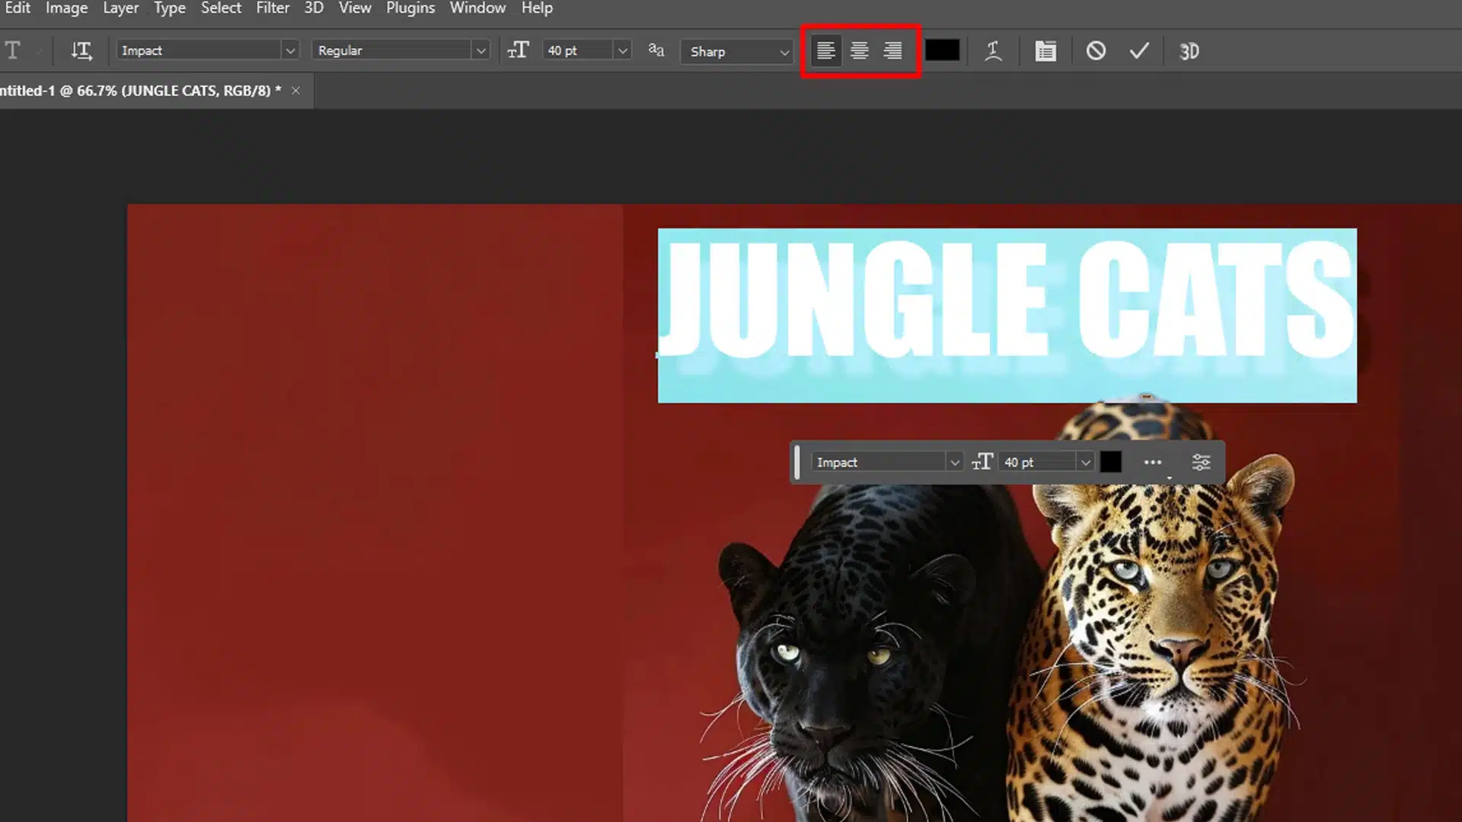Image resolution: width=1462 pixels, height=822 pixels.
Task: Toggle the 3D text effect icon
Action: click(x=1189, y=50)
